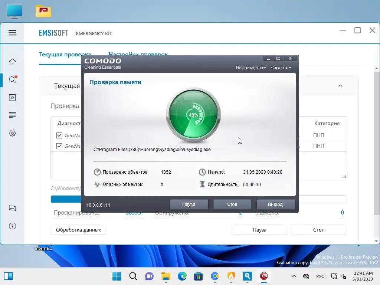Open Emsisoft Settings gear icon
Viewport: 380px width, 285px height.
(x=12, y=133)
